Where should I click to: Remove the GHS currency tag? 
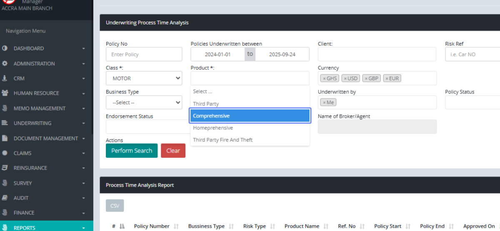(324, 79)
